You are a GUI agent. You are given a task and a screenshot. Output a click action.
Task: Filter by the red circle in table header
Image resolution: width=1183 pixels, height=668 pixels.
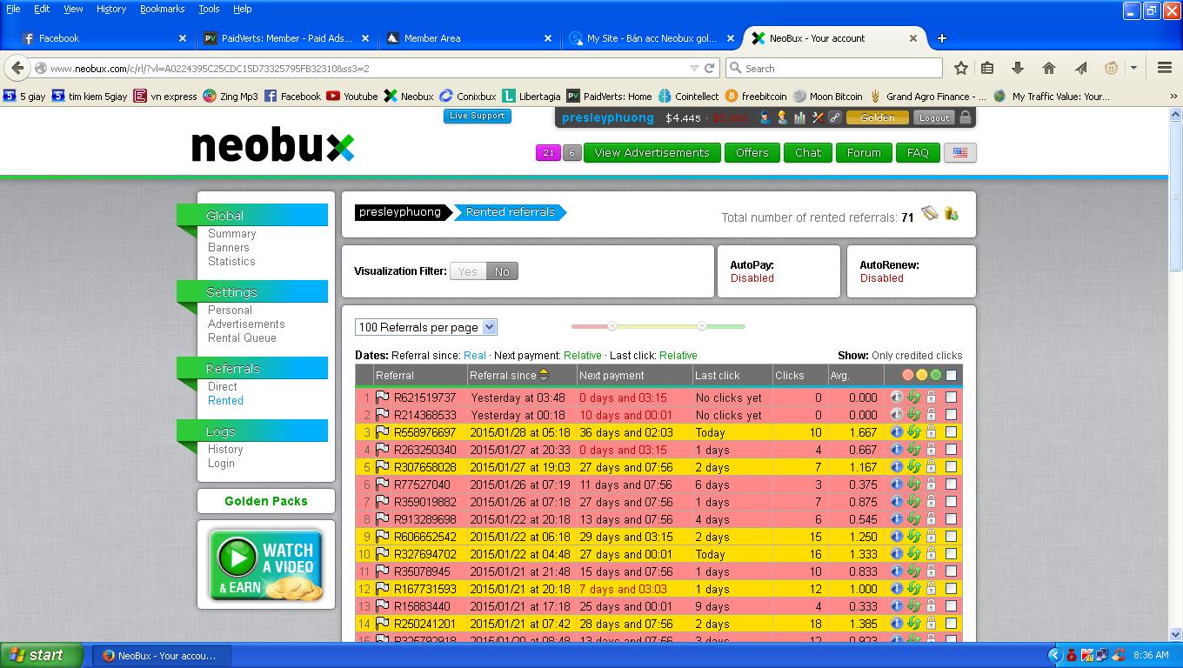coord(908,376)
